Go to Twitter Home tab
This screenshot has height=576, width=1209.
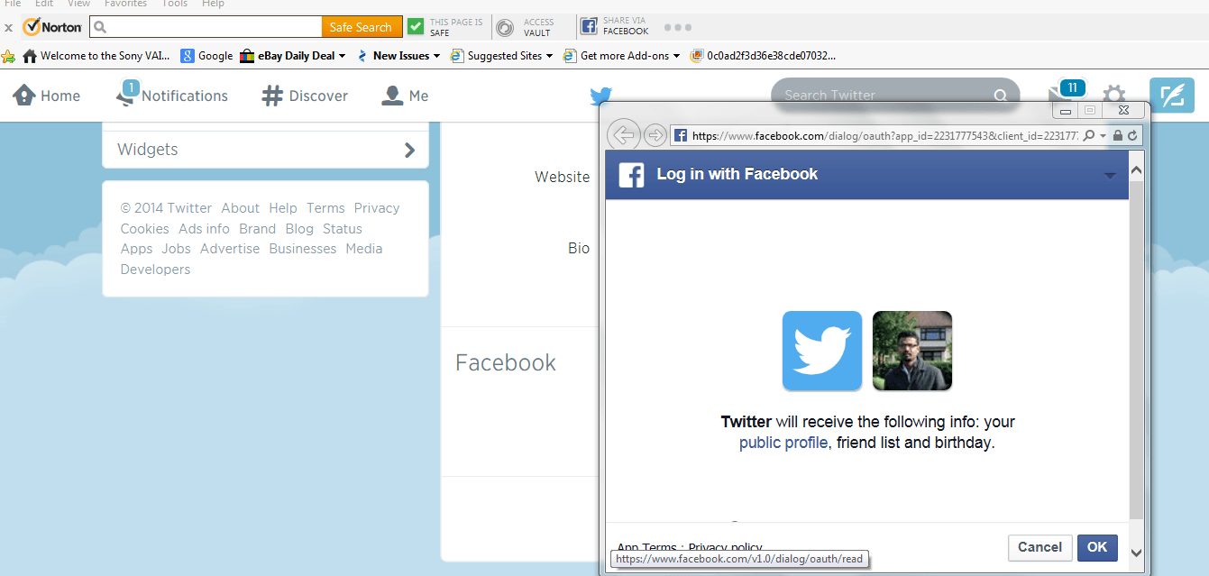tap(47, 96)
